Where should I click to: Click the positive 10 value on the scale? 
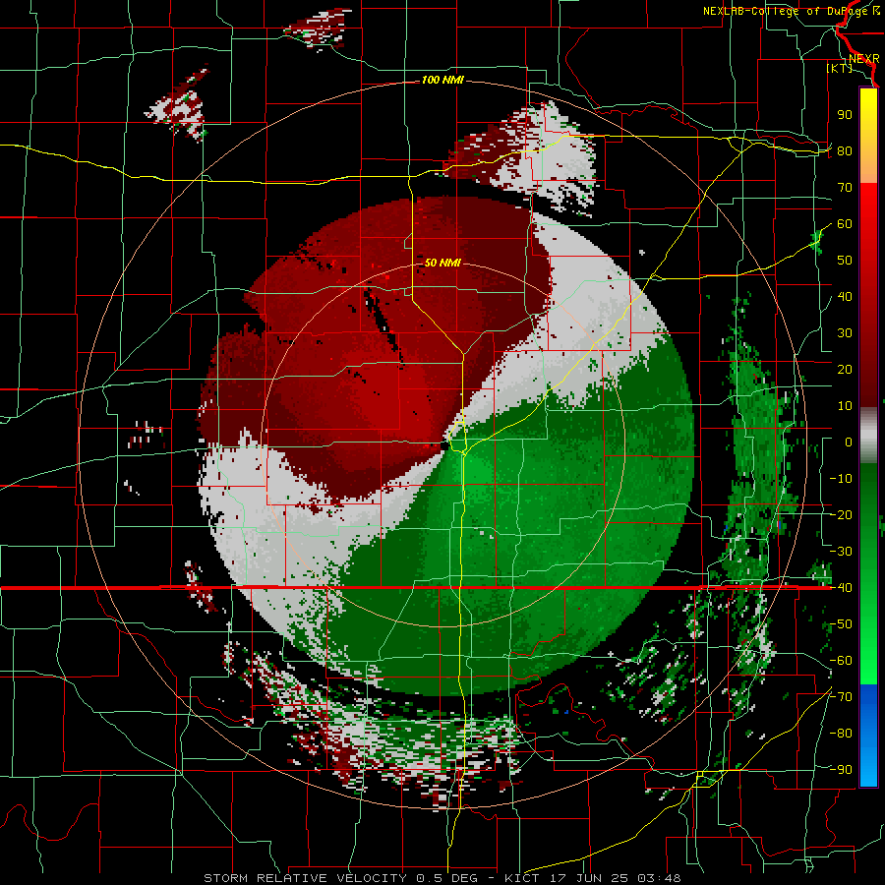pyautogui.click(x=845, y=406)
